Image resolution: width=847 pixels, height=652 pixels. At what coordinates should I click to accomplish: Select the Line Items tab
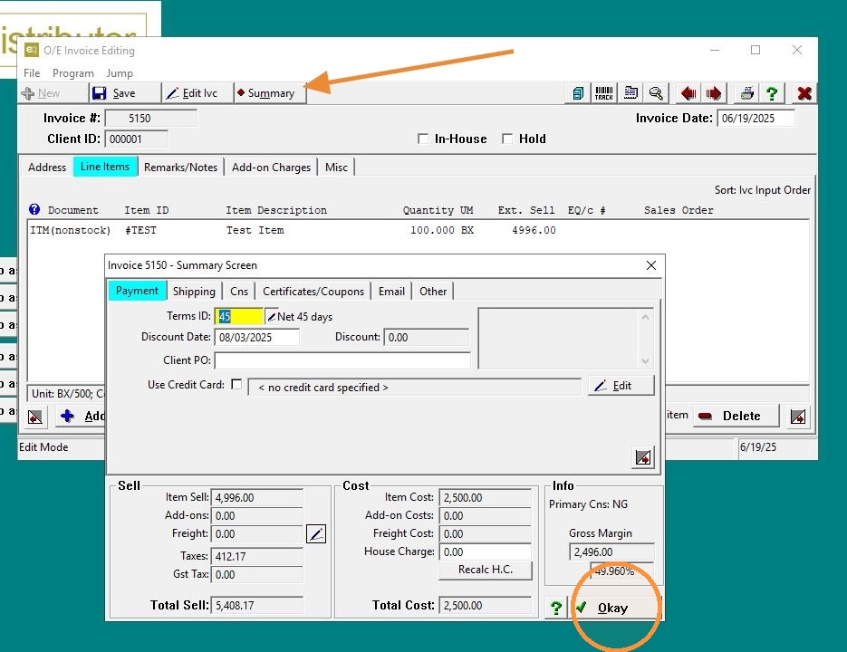105,167
